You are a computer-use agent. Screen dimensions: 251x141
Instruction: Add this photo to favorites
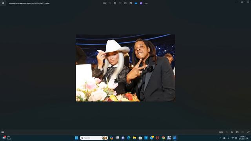tap(120, 3)
